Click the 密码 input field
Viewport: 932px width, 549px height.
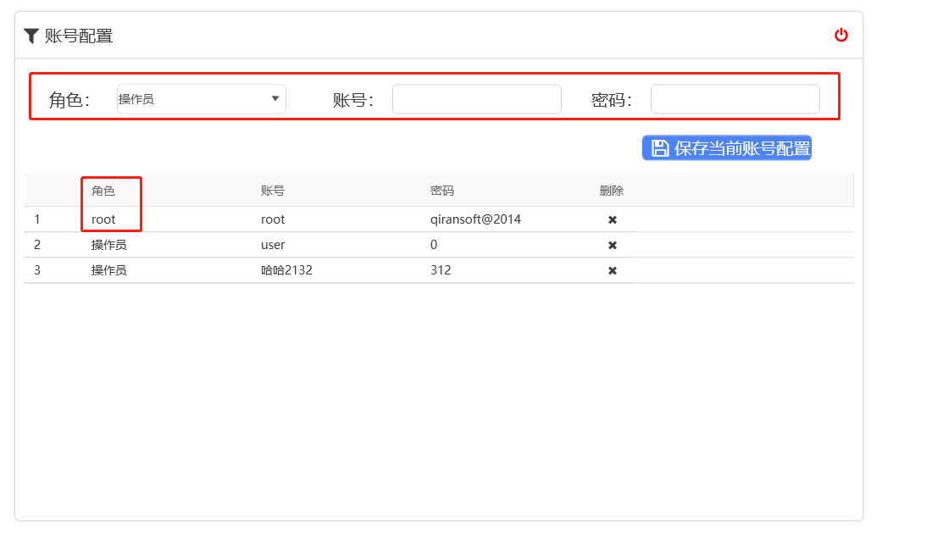(x=734, y=98)
